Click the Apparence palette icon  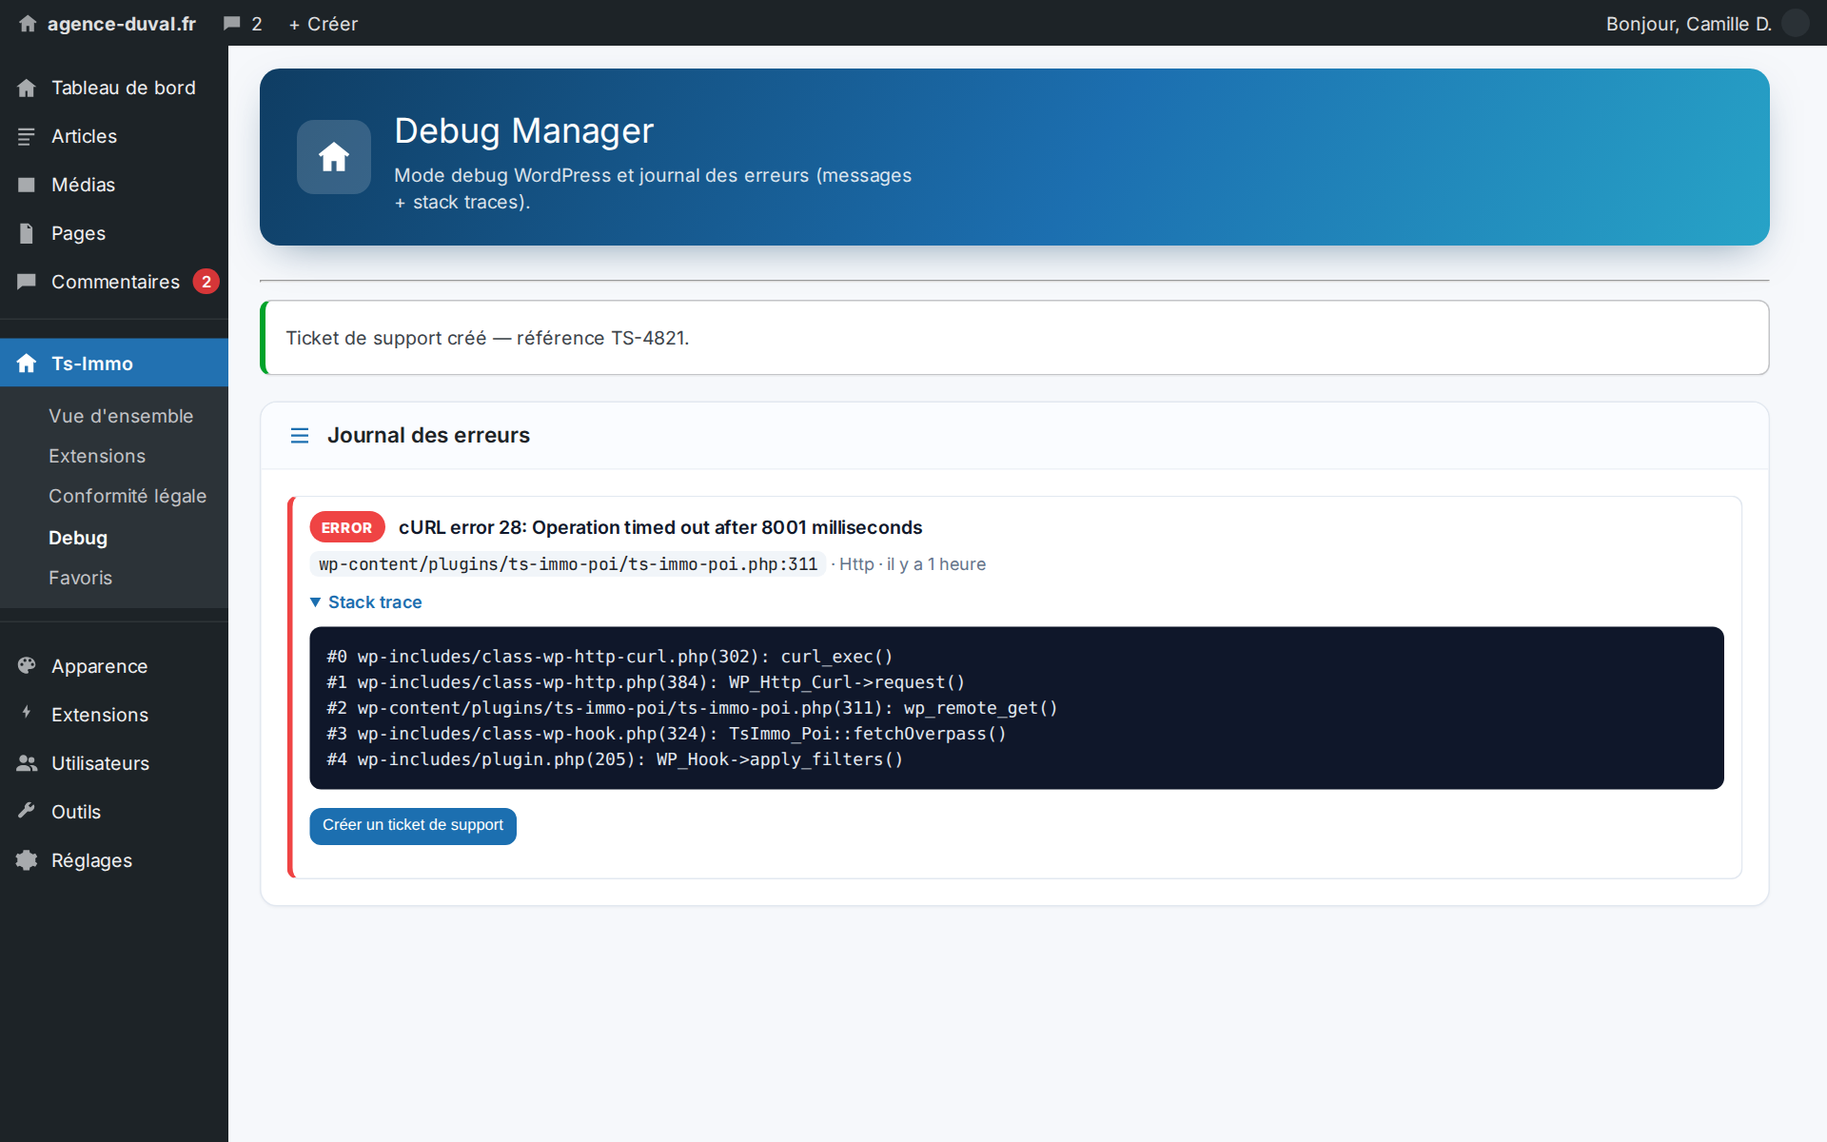point(27,665)
